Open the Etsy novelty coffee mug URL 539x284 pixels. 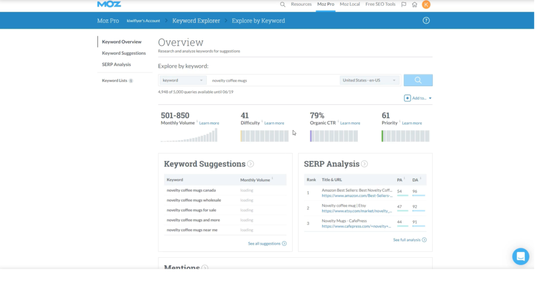click(x=356, y=211)
